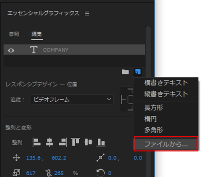The image size is (201, 177).
Task: Align left edges using first align icon
Action: [x=36, y=142]
